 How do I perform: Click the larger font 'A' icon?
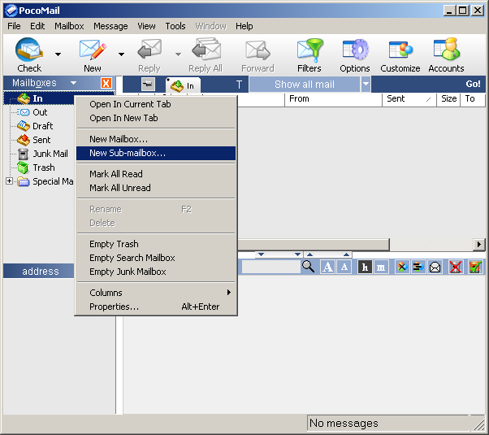pyautogui.click(x=327, y=267)
